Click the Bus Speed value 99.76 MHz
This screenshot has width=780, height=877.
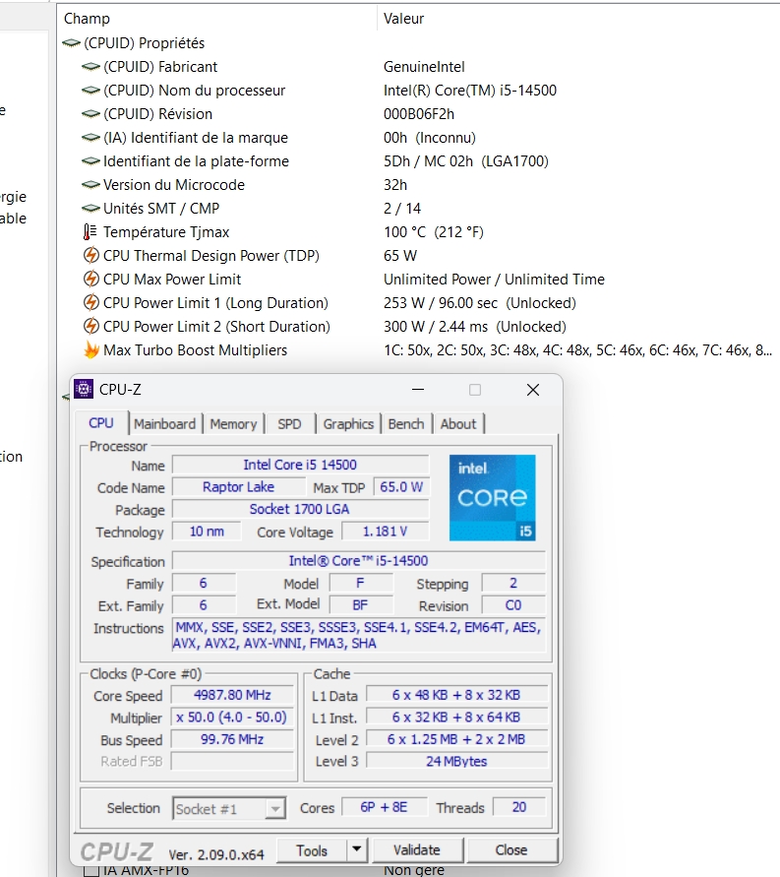click(232, 739)
